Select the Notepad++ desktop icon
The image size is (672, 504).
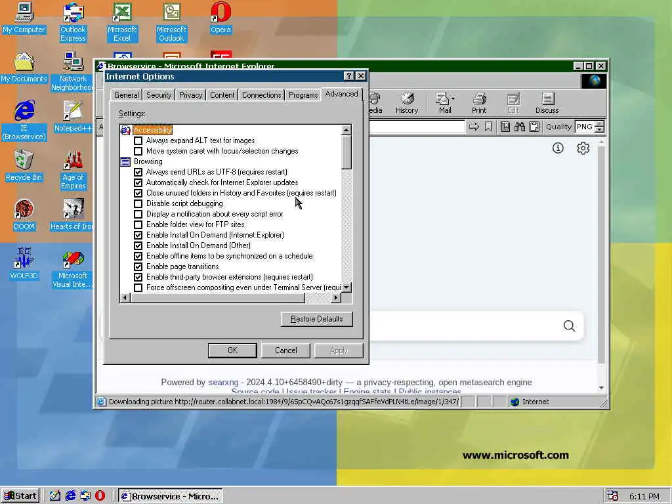coord(73,117)
